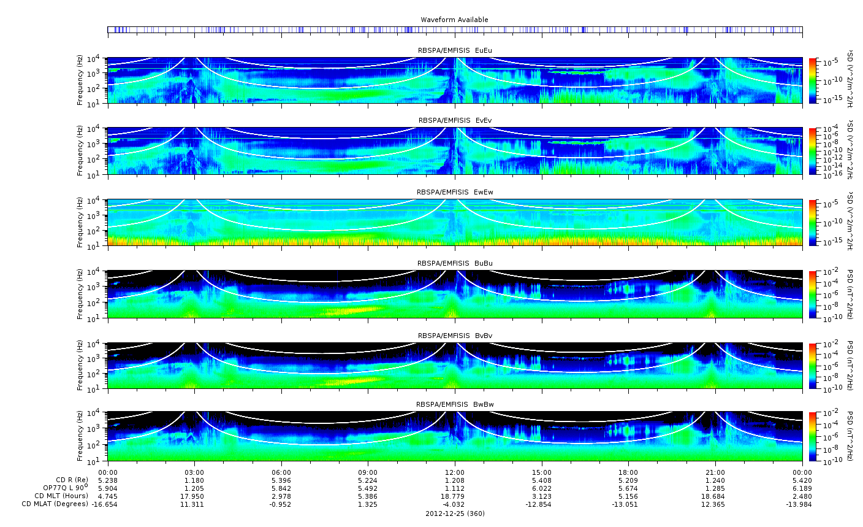863x527 pixels.
Task: Click the Waveform Available title
Action: 454,20
